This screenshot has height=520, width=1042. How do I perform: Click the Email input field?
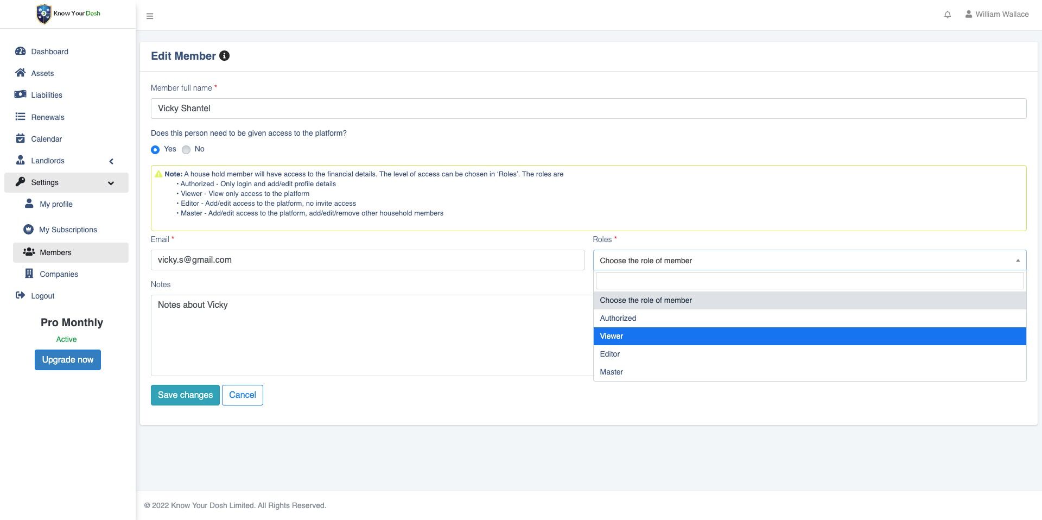(367, 260)
